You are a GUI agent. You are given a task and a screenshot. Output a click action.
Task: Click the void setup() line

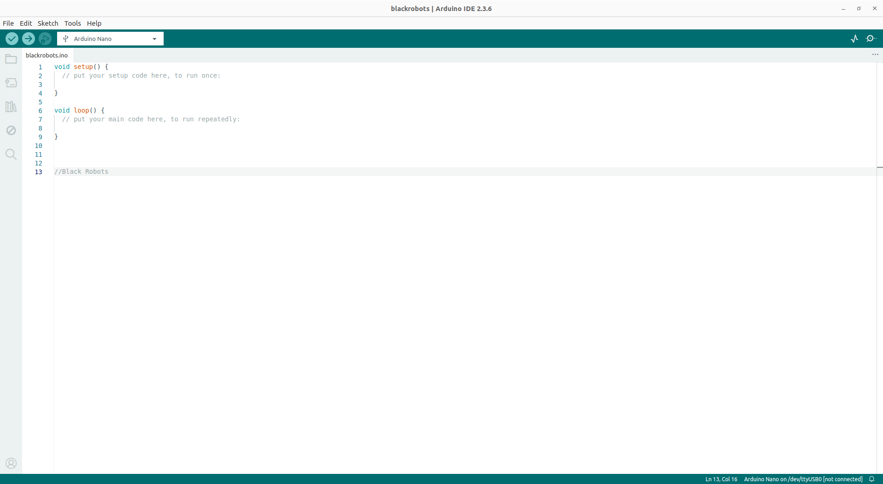coord(81,67)
